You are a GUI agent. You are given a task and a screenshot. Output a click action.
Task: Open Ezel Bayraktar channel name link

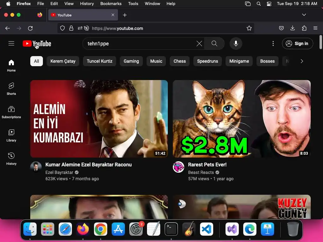[x=59, y=172]
